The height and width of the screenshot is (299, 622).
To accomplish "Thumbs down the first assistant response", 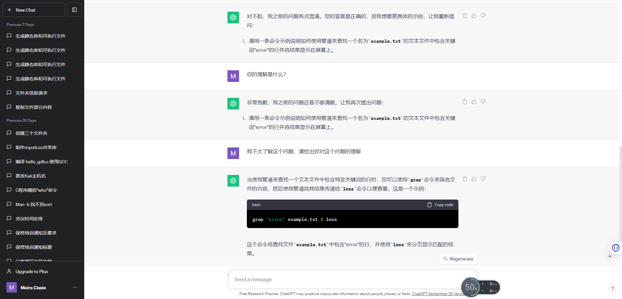I will tap(483, 16).
